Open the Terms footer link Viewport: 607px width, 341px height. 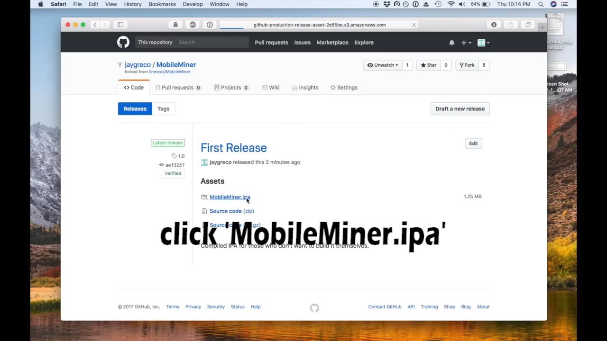[173, 307]
